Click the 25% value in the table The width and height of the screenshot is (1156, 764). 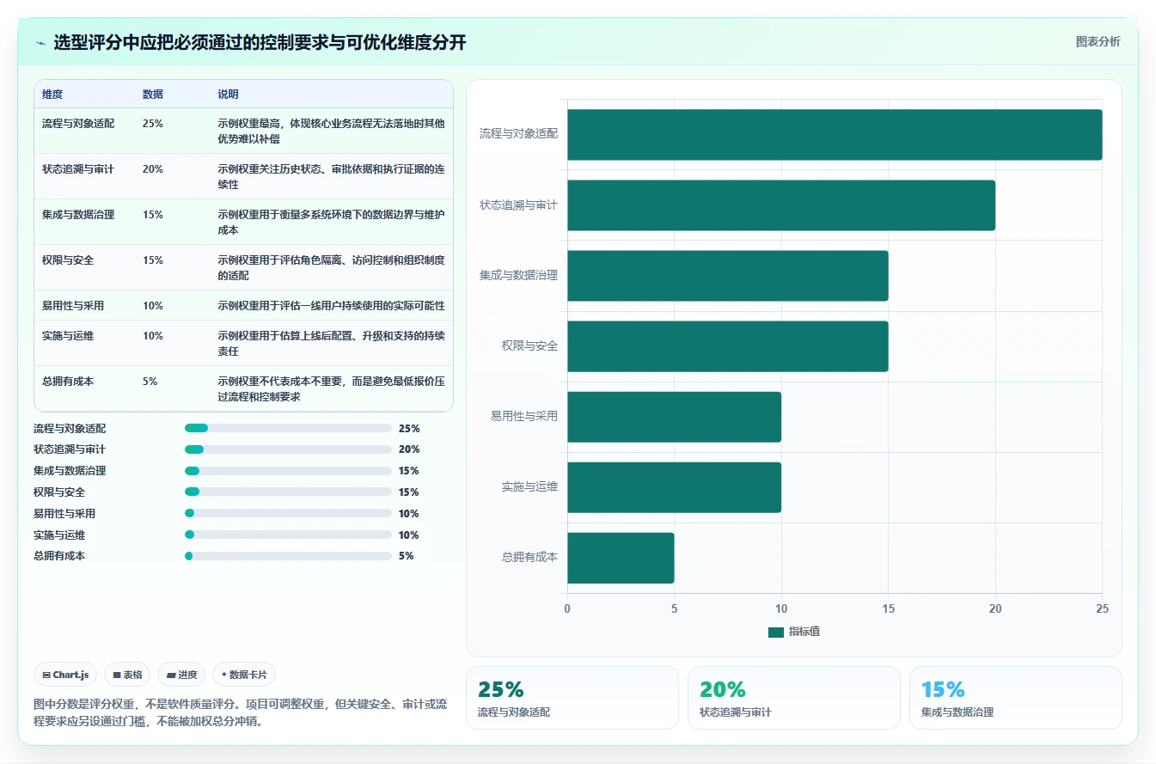point(153,124)
